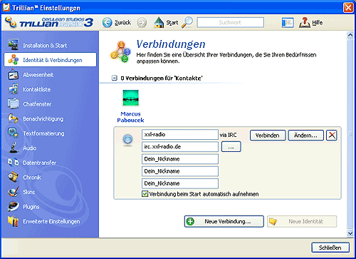
Task: Click the IRC globe icon beside xxl-radio
Action: pos(127,140)
